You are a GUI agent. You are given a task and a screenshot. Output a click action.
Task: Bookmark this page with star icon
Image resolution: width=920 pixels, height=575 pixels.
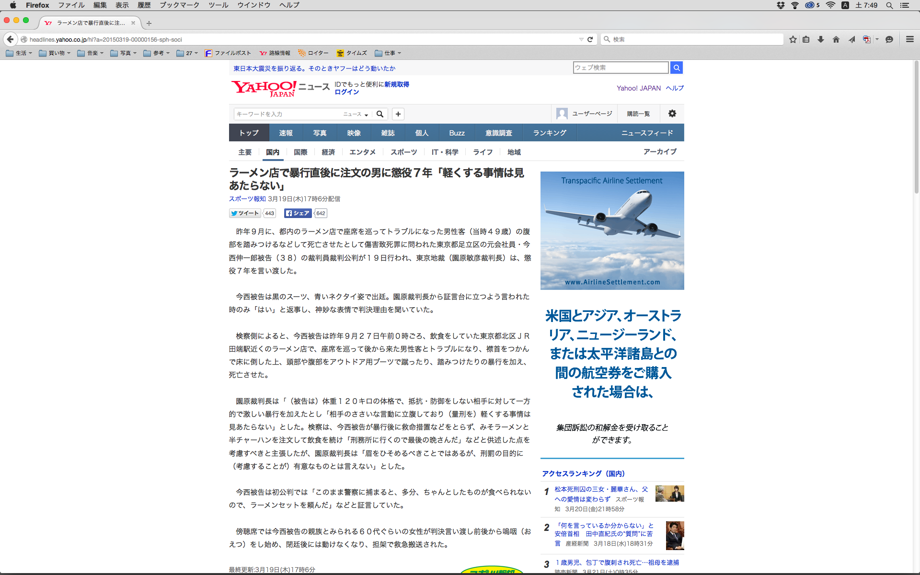coord(793,39)
